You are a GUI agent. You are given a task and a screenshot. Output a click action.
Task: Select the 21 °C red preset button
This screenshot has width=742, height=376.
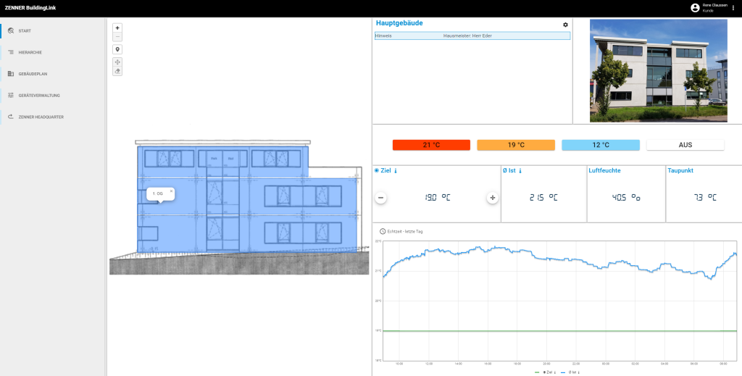pyautogui.click(x=431, y=145)
